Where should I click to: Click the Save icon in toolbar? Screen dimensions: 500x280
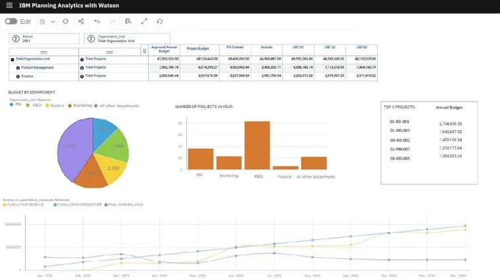[x=42, y=21]
